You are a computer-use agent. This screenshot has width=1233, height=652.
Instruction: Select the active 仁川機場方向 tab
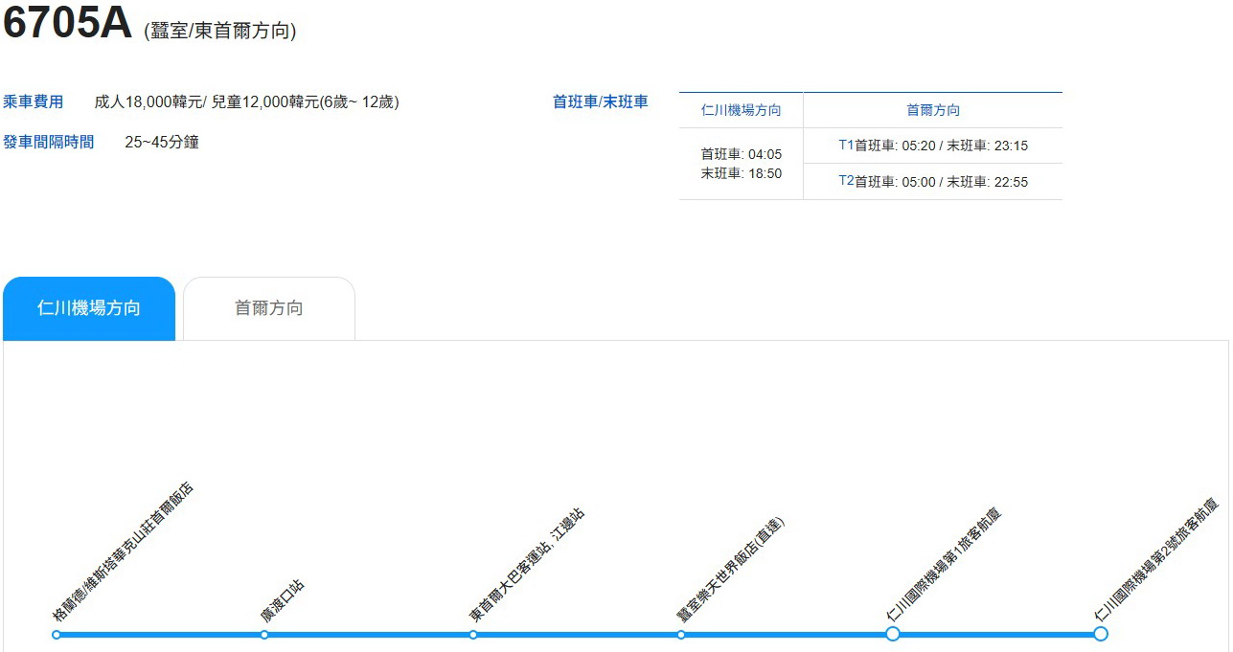pyautogui.click(x=89, y=307)
